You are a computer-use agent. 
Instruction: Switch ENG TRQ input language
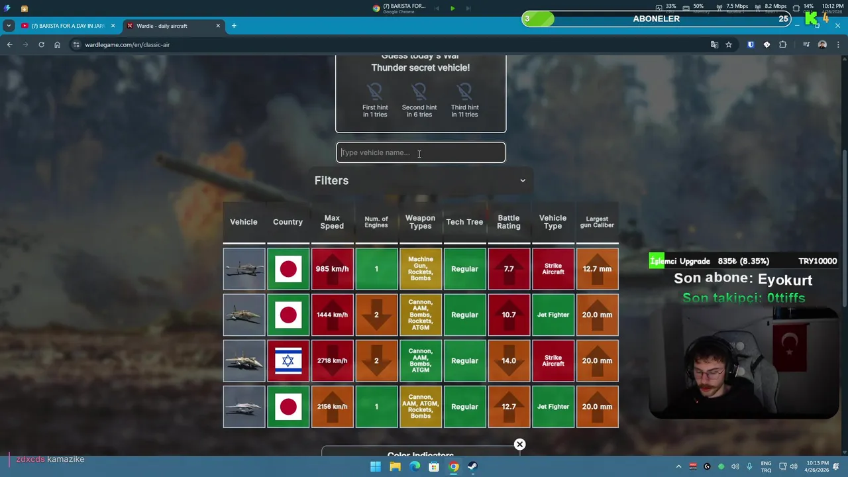[766, 466]
